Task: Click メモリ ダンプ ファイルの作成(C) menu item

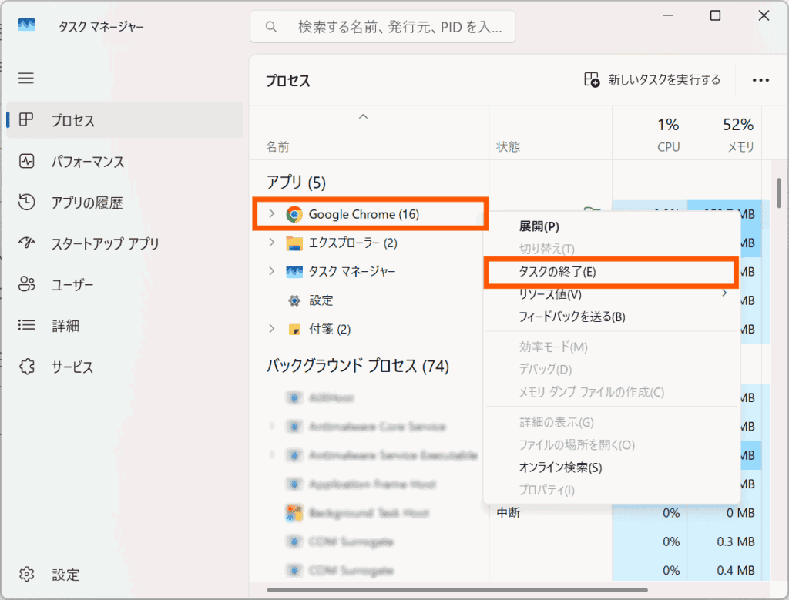Action: pos(591,392)
